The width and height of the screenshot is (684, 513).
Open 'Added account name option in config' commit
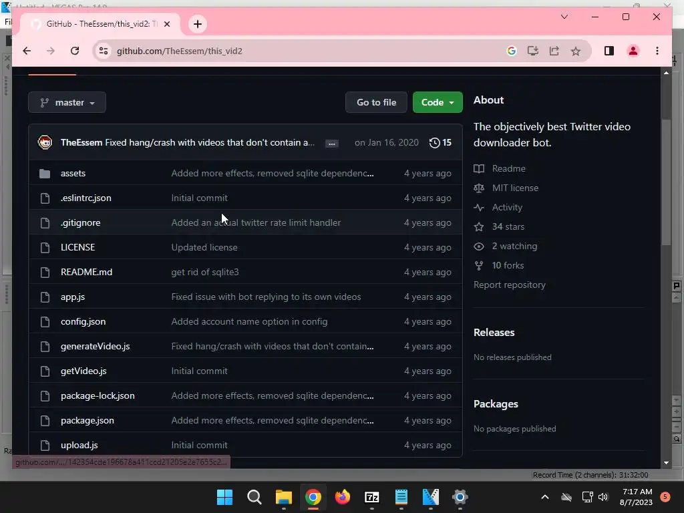pyautogui.click(x=249, y=321)
